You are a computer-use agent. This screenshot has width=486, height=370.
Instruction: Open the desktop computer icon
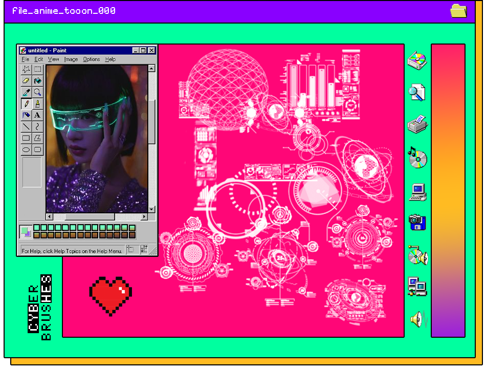click(x=418, y=192)
